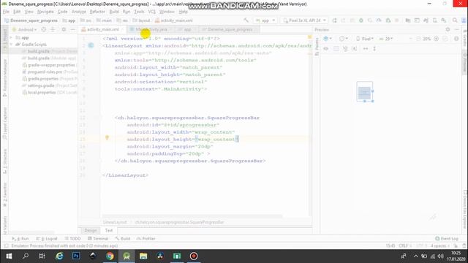Click the collapse all icon in Project panel
Image resolution: width=468 pixels, height=263 pixels.
(53, 29)
